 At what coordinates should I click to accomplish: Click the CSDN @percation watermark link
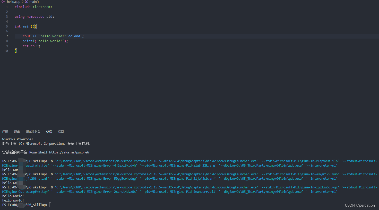click(360, 205)
